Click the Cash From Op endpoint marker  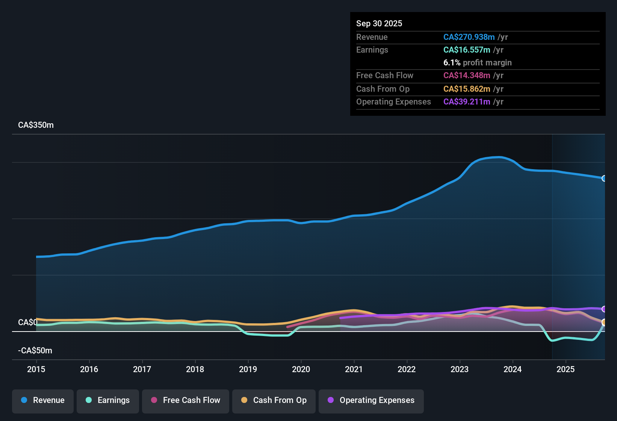point(604,323)
